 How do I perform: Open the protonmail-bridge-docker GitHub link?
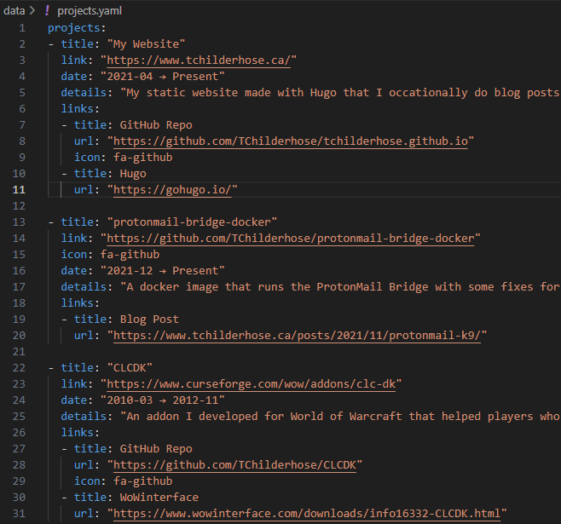[x=290, y=239]
